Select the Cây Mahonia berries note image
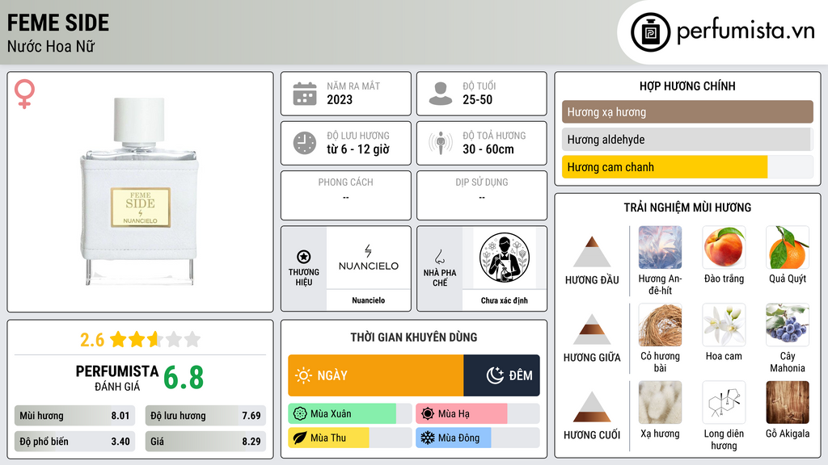828x465 pixels. pos(788,325)
